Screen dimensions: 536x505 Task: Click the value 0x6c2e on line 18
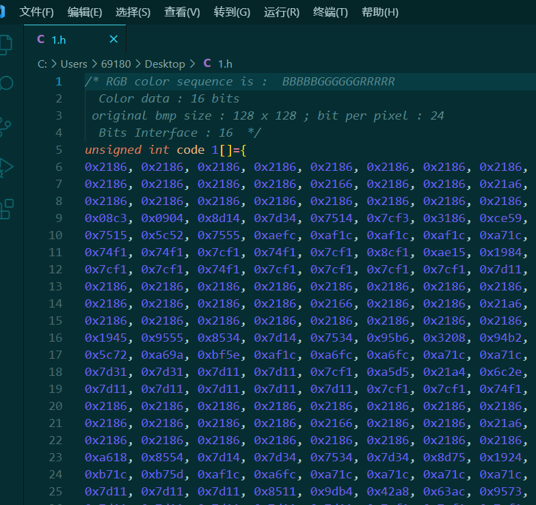(500, 372)
